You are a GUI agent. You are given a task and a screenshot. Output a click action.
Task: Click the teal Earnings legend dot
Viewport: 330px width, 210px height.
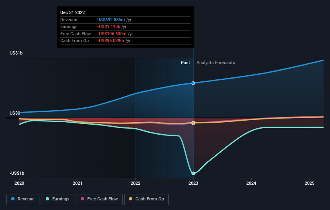pyautogui.click(x=47, y=199)
